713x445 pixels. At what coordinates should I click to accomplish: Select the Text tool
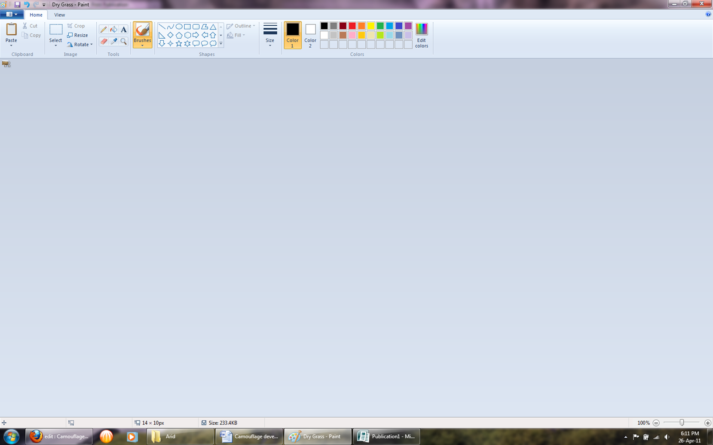click(x=124, y=30)
